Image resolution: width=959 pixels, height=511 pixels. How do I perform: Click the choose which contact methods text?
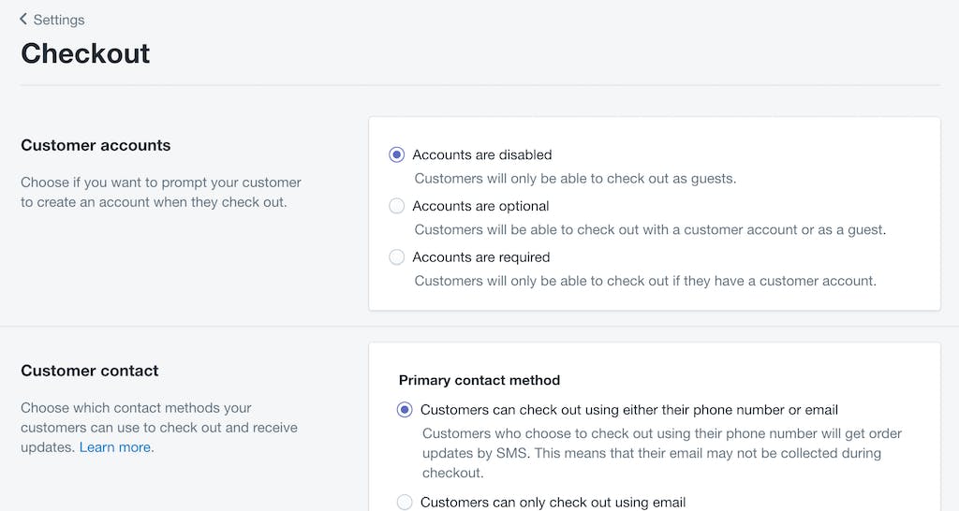[159, 428]
